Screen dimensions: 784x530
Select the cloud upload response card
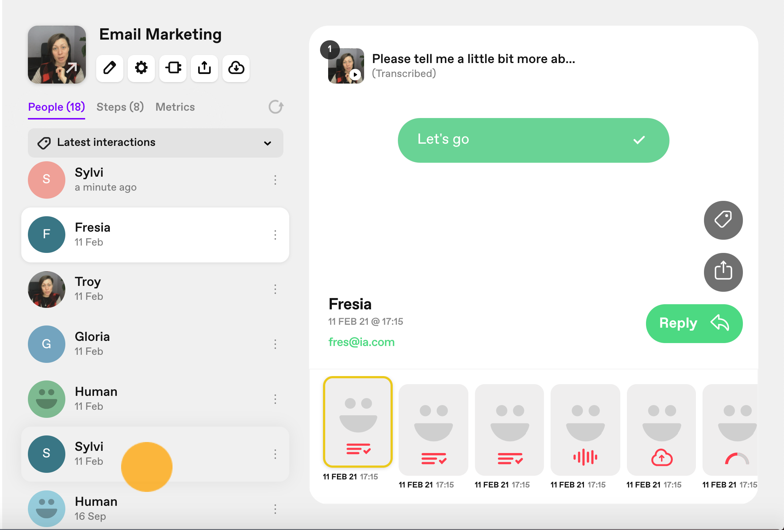tap(661, 430)
